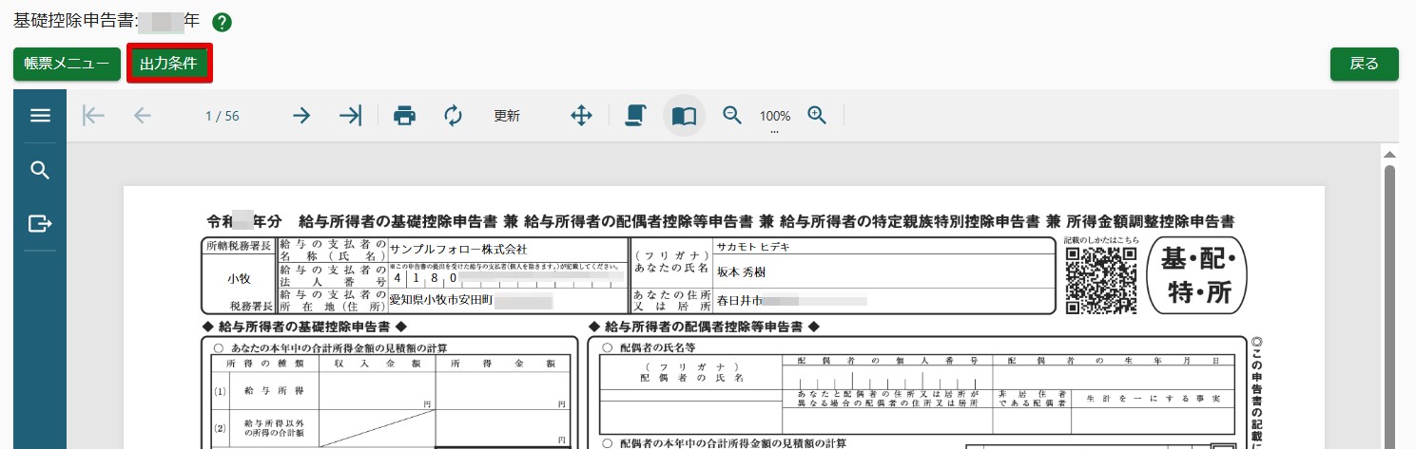Screen dimensions: 1416x449
Task: Open the 100% zoom level dropdown
Action: tap(774, 118)
